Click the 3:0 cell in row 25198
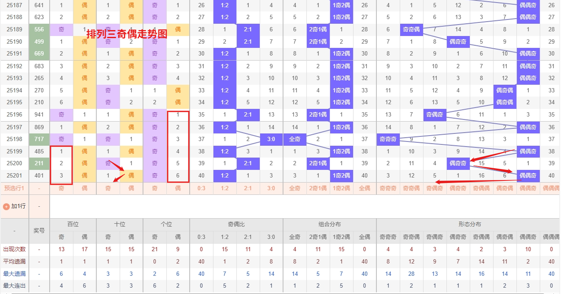The width and height of the screenshot is (561, 294). coord(272,139)
